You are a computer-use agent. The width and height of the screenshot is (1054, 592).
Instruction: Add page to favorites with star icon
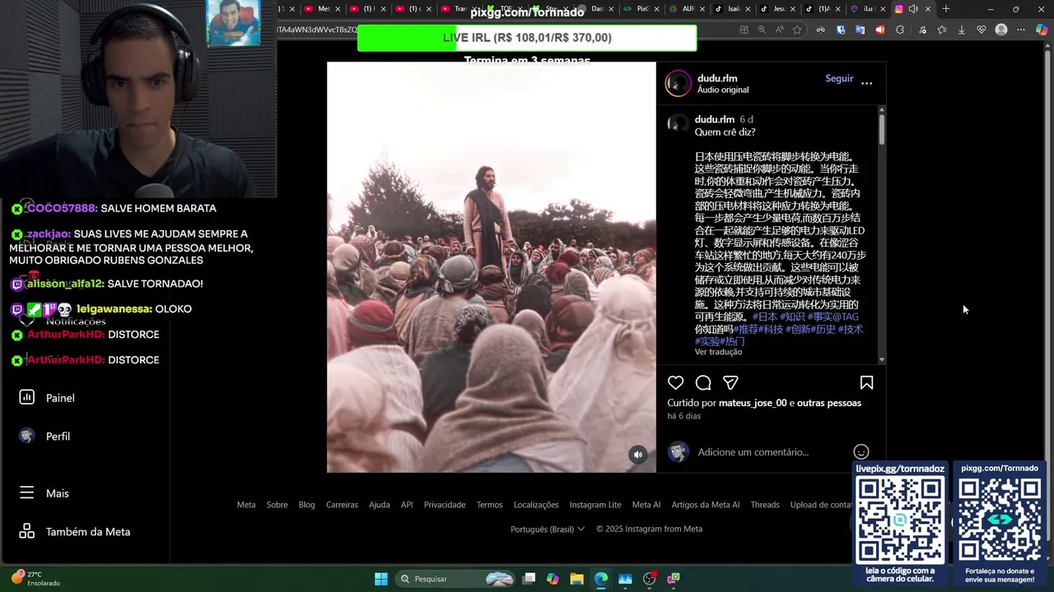tap(797, 30)
